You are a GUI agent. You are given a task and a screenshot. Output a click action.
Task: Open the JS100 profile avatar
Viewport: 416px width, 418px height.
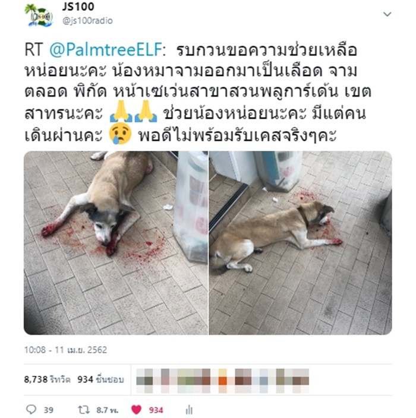39,15
